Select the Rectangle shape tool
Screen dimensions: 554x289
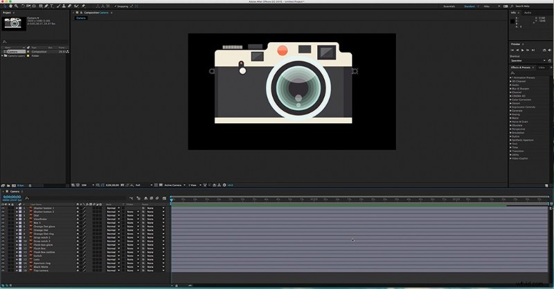click(x=41, y=6)
